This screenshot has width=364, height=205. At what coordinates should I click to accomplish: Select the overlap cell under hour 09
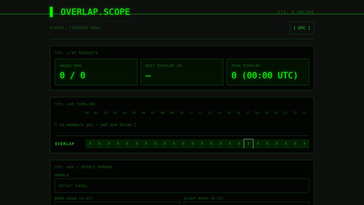tap(174, 144)
